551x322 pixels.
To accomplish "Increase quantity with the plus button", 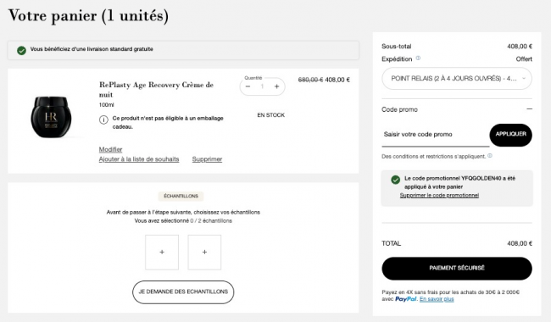I will coord(276,86).
